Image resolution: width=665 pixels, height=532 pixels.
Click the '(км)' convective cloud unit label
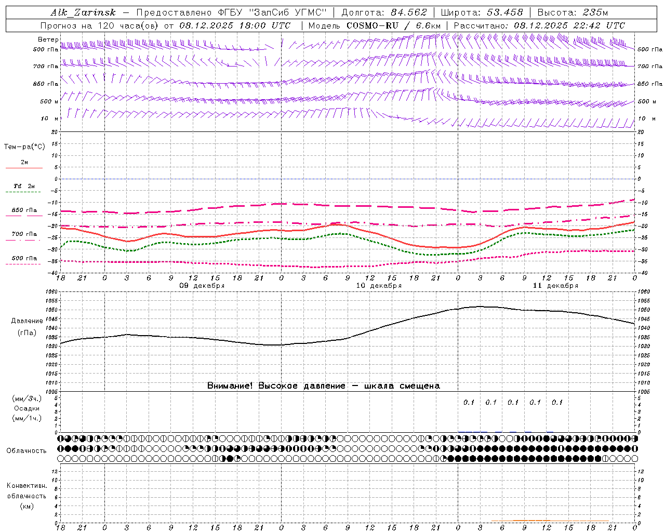[27, 506]
